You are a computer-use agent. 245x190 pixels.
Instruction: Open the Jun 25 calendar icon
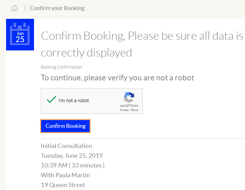pyautogui.click(x=20, y=35)
